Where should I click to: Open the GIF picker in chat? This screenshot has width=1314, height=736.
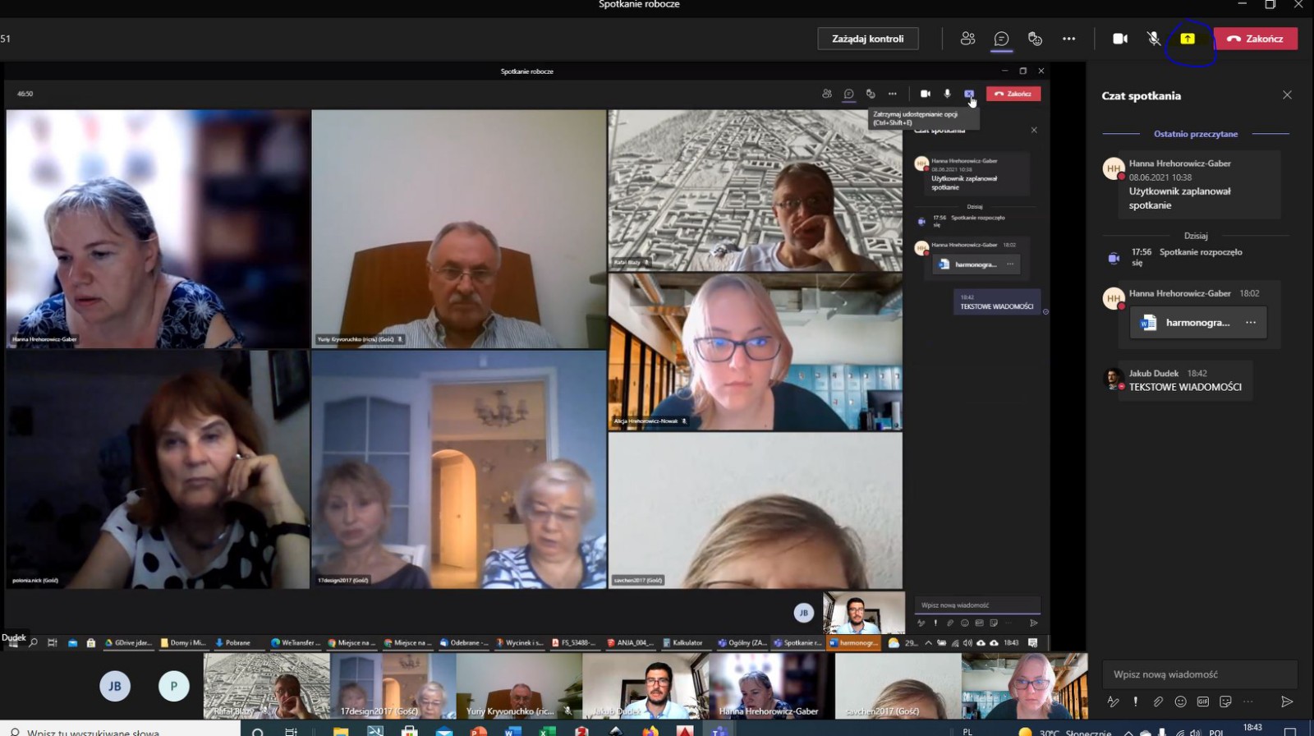pyautogui.click(x=1203, y=701)
